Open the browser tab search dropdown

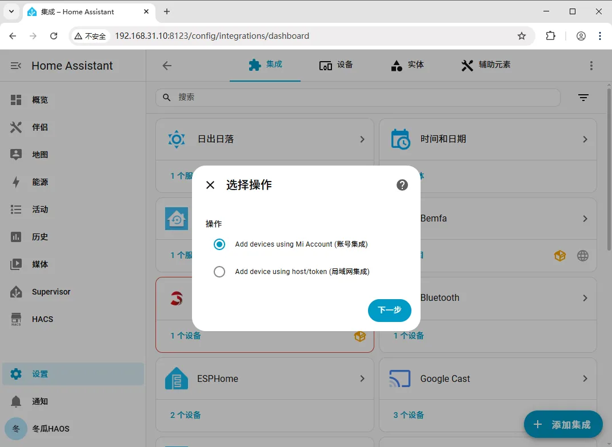click(x=11, y=11)
